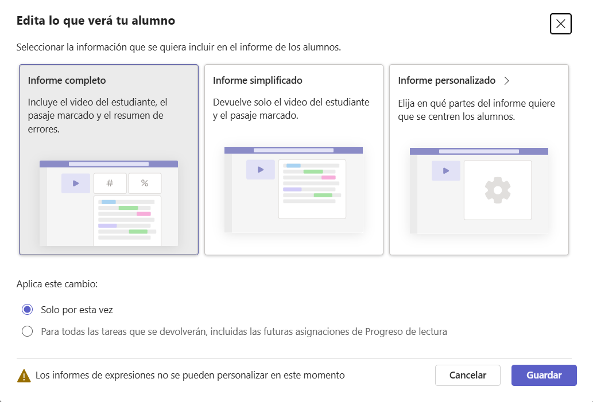The height and width of the screenshot is (402, 593).
Task: Click 'Seleccionar la información' instruction text
Action: (x=179, y=47)
